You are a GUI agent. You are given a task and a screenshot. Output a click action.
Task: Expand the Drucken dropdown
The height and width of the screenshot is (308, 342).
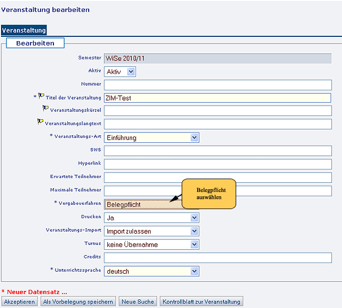tap(152, 218)
